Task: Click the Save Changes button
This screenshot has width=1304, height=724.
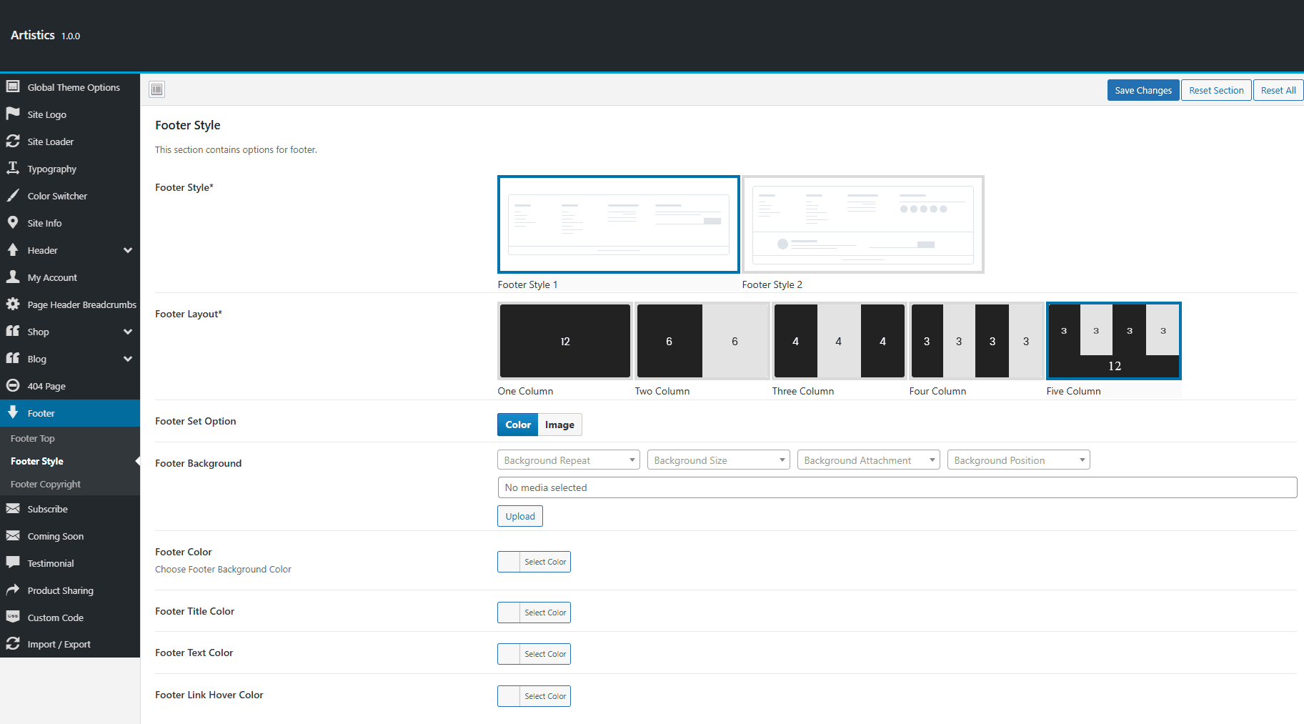Action: tap(1143, 90)
